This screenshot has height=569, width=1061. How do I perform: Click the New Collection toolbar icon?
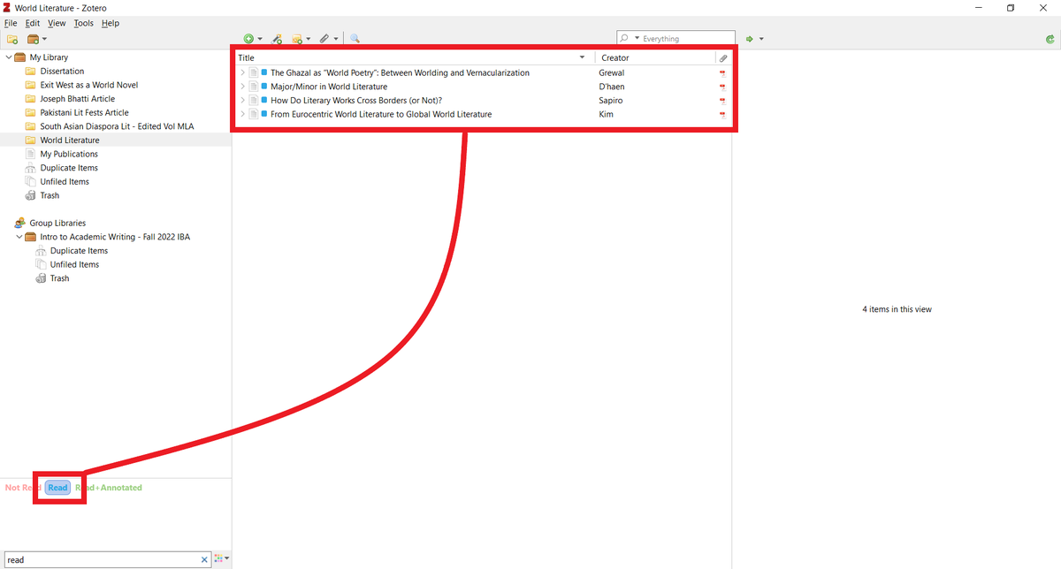tap(12, 39)
